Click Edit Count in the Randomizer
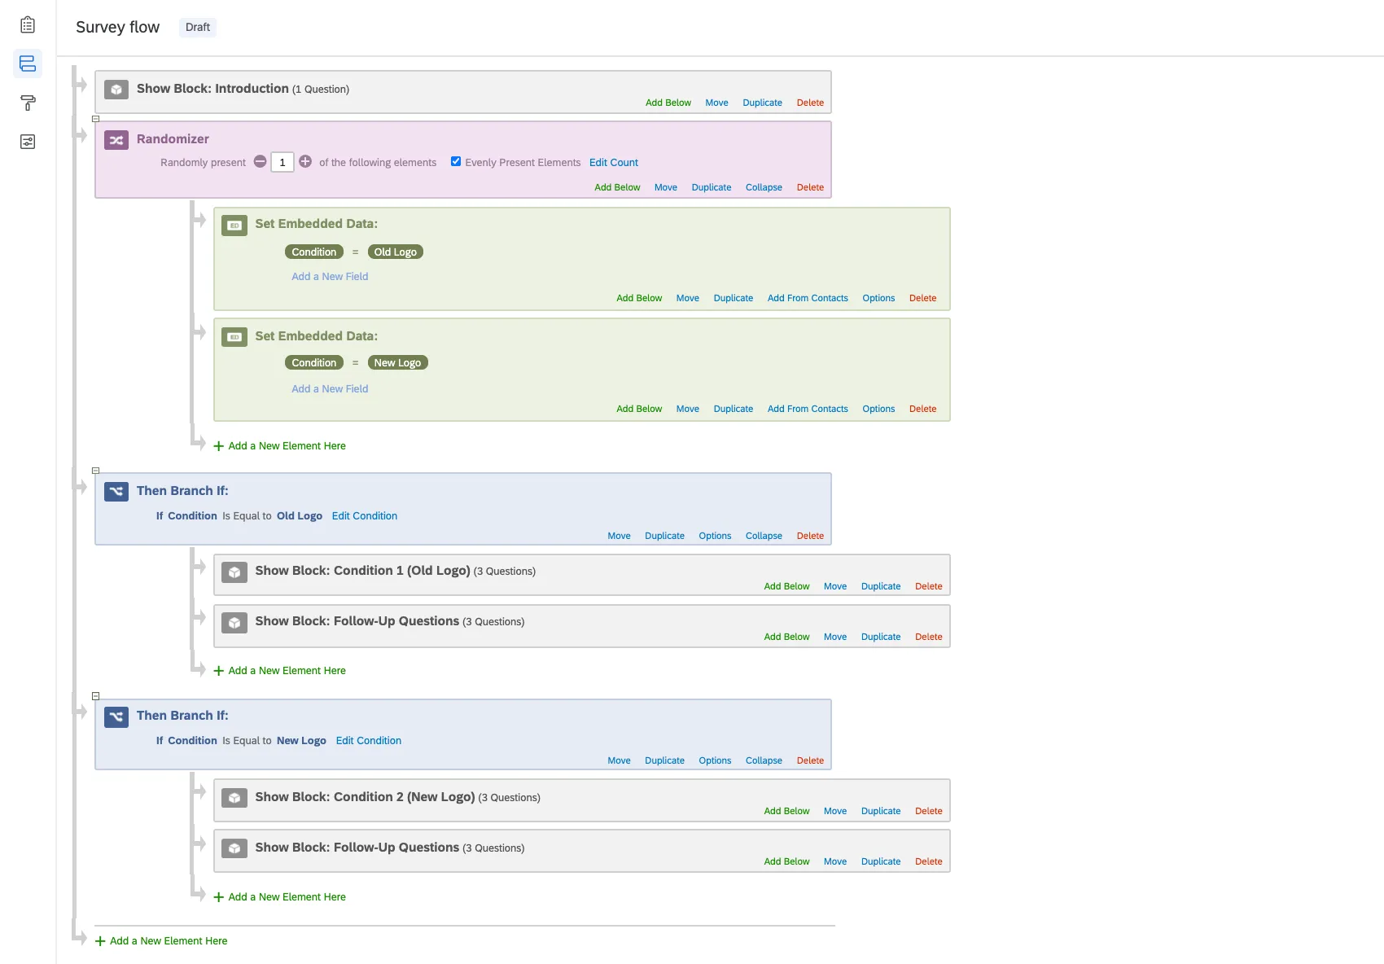Screen dimensions: 1384x964 613,163
